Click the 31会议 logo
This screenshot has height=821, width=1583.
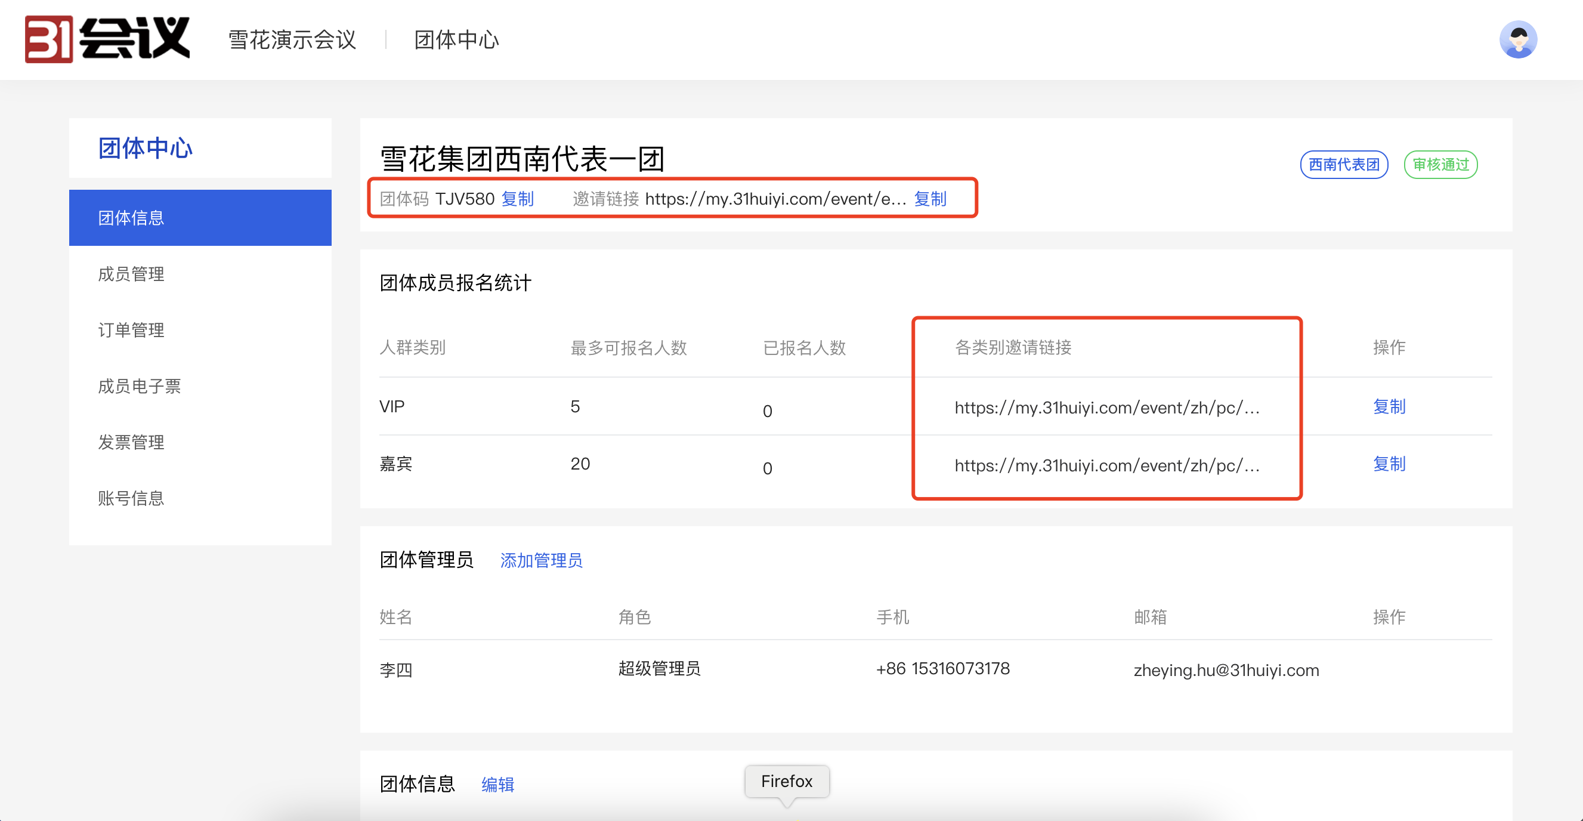[107, 39]
